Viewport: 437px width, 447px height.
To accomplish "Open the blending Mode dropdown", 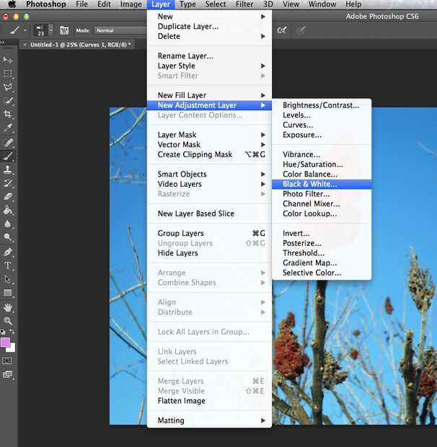I will 120,30.
